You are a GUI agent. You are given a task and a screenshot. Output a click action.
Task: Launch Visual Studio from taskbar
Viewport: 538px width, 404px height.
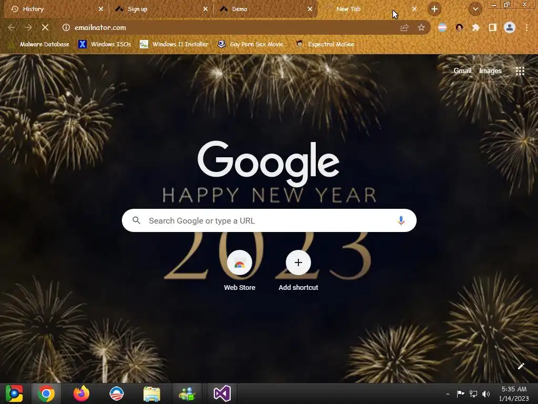pos(222,393)
